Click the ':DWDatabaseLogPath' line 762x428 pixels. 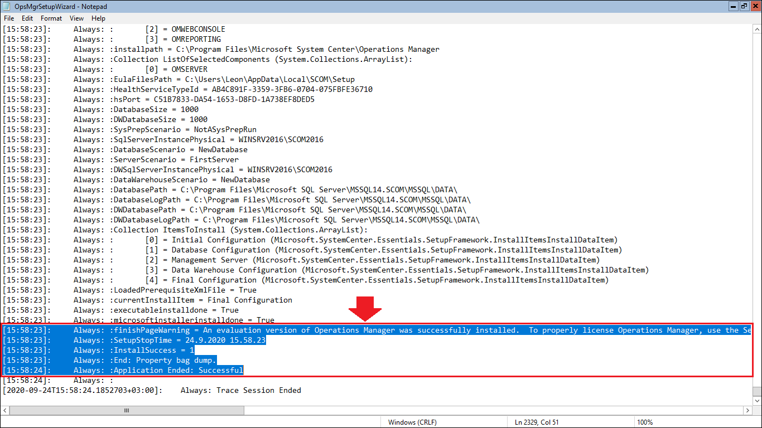pyautogui.click(x=241, y=220)
